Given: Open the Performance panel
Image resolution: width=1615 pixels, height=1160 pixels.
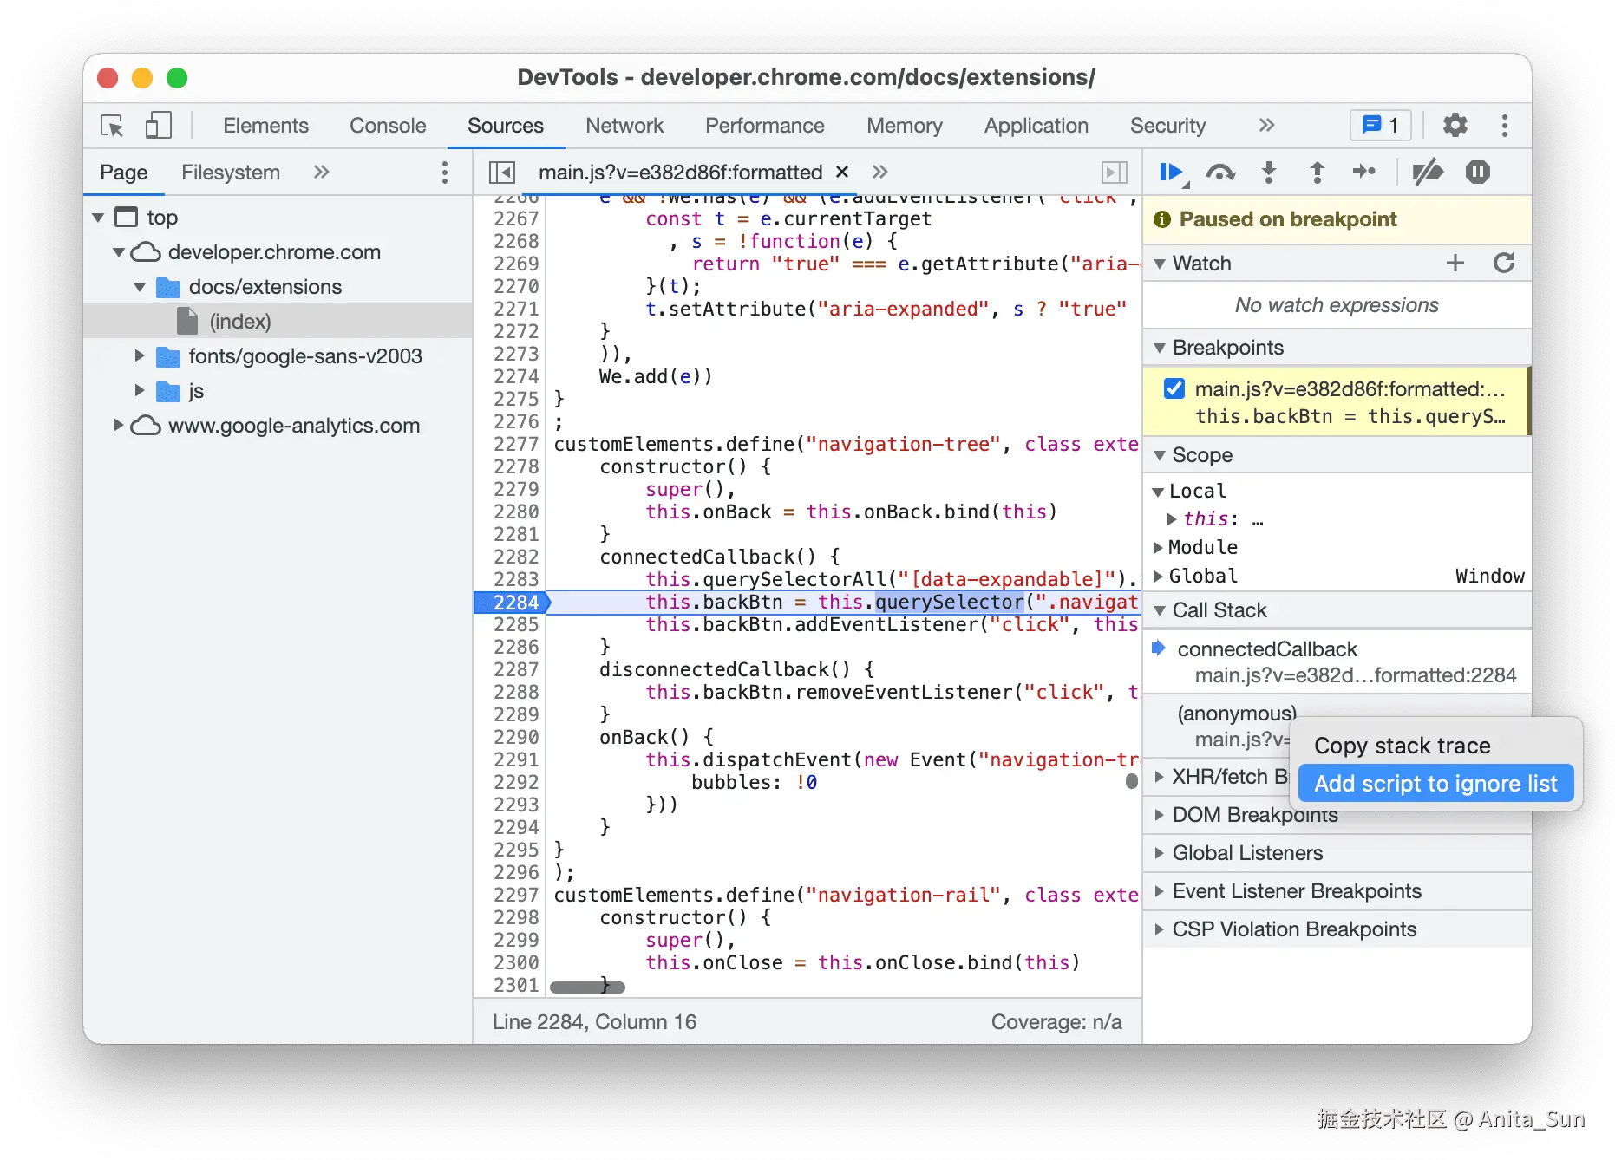Looking at the screenshot, I should (765, 126).
